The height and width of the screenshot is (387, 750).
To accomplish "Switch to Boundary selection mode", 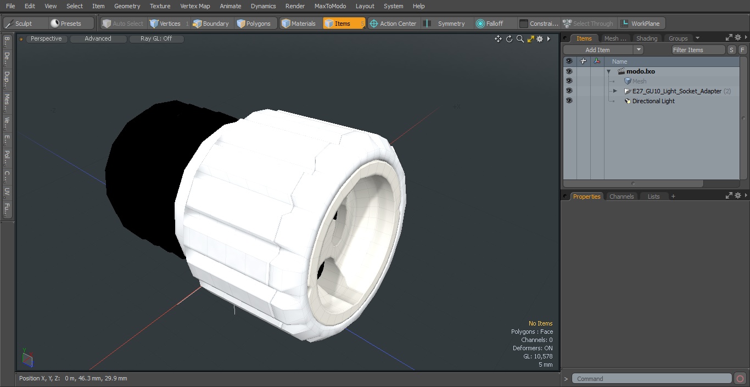I will (x=211, y=24).
